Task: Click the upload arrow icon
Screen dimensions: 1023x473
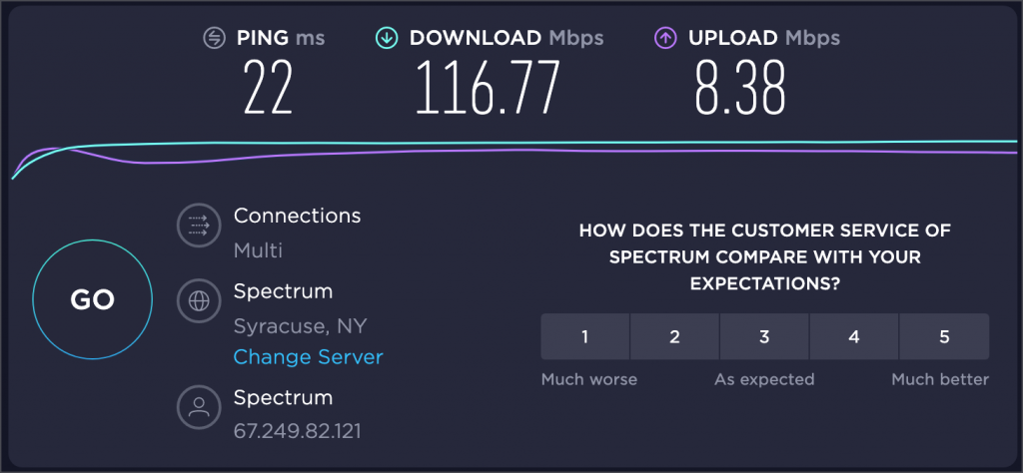Action: coord(665,39)
